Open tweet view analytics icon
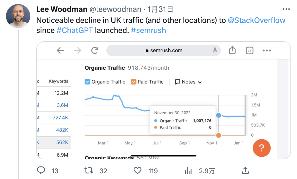This screenshot has width=297, height=179. click(188, 171)
